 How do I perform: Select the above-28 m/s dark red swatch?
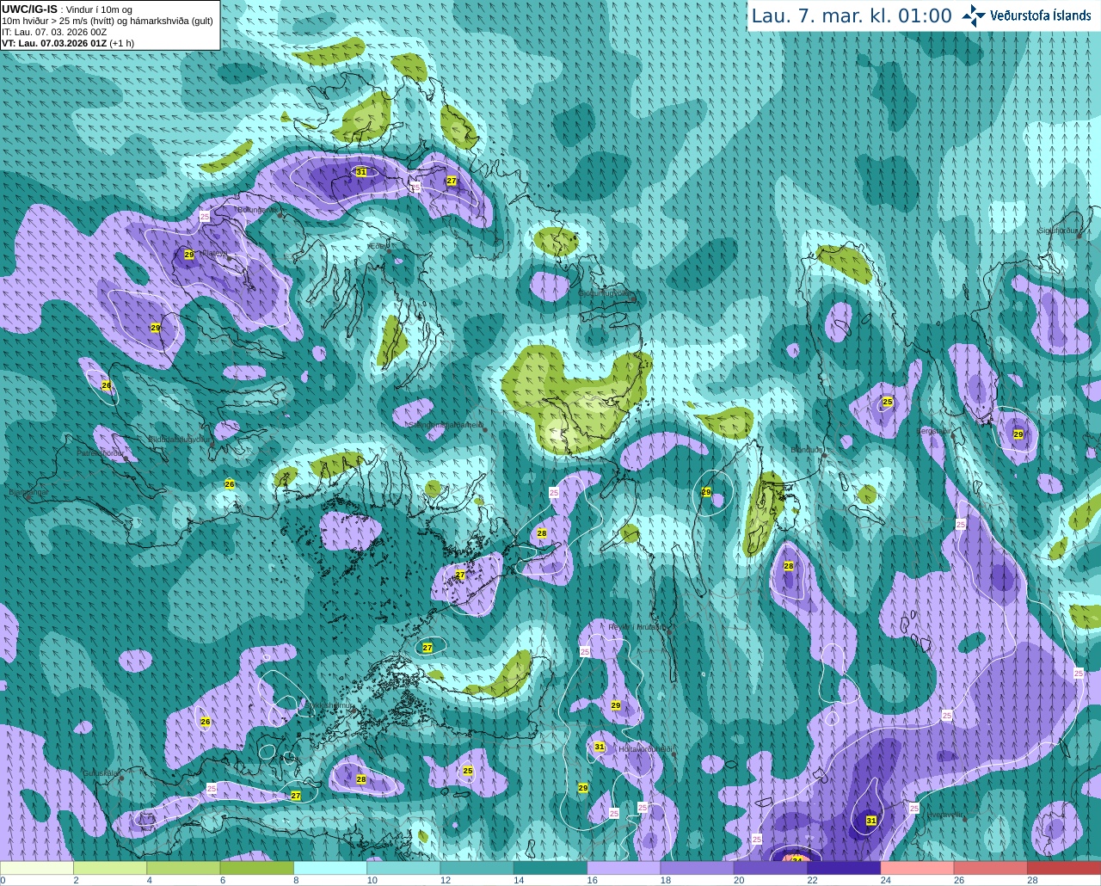coord(1064,868)
